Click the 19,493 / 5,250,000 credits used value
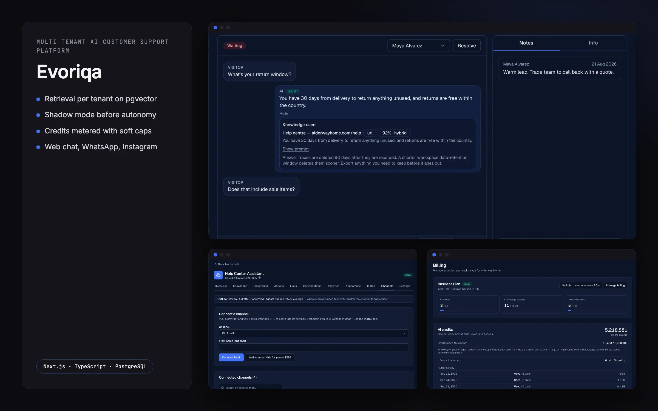Viewport: 658px width, 411px height. pos(615,343)
